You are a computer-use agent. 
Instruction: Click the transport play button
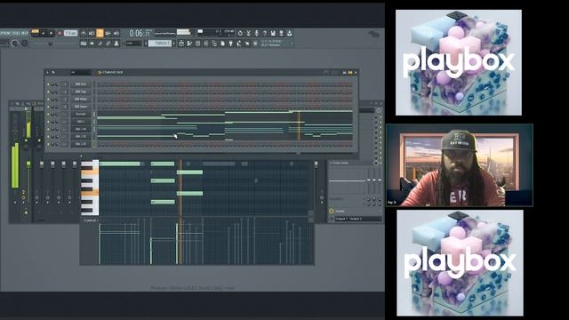44,33
